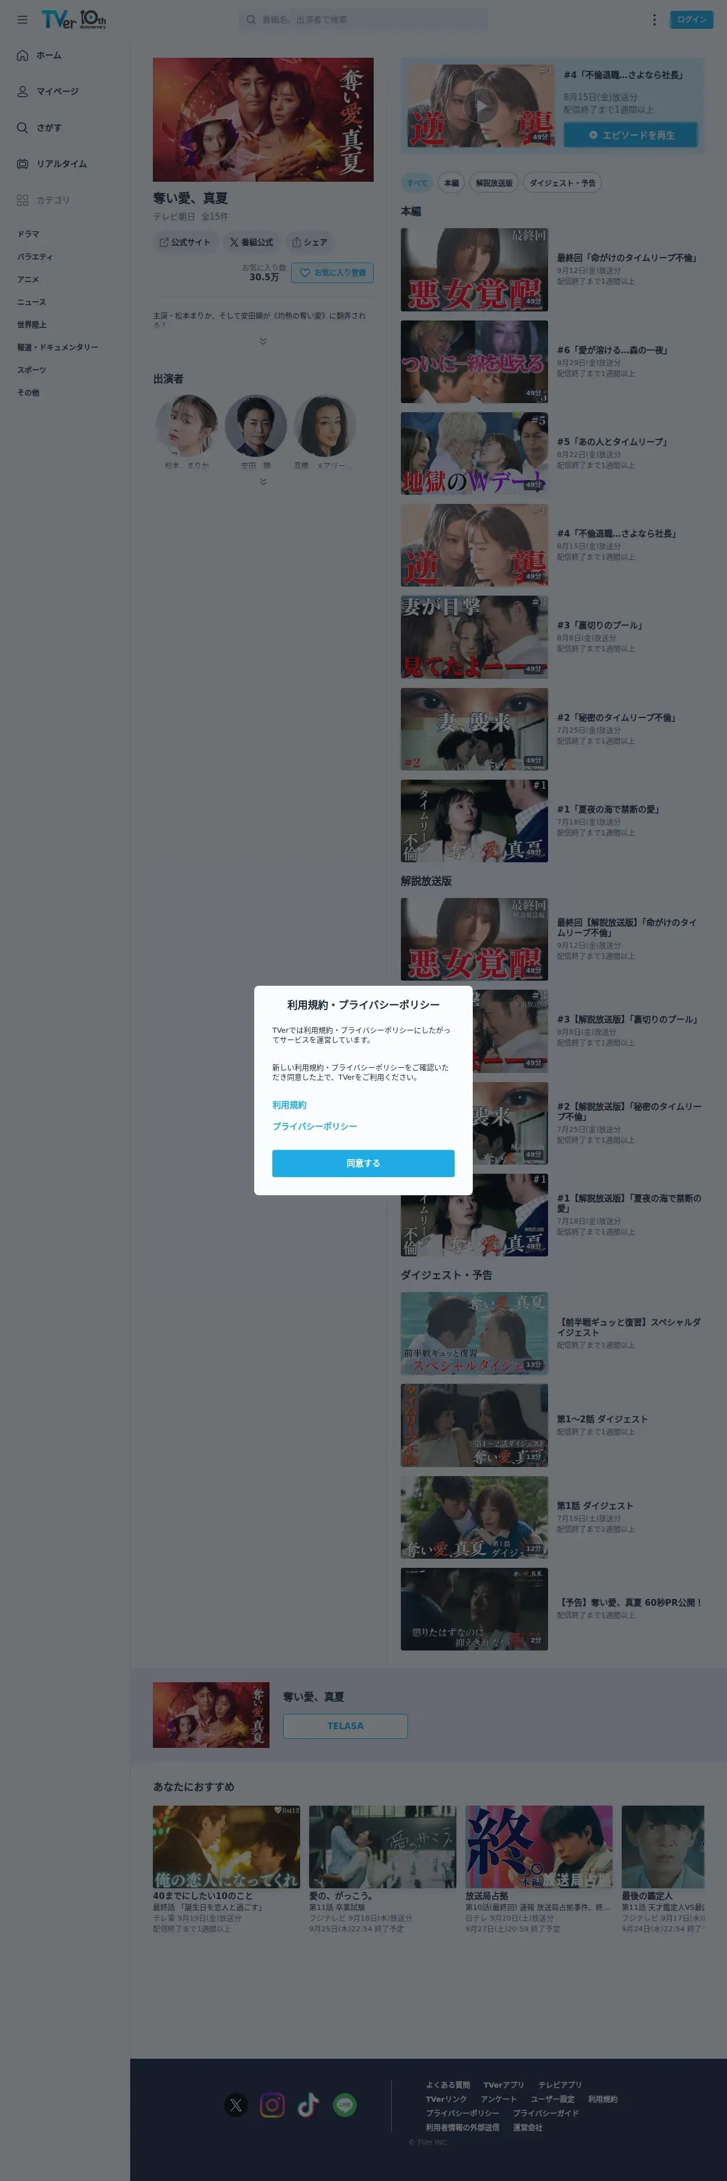Select the すべて filter tab
This screenshot has height=2181, width=727.
click(x=417, y=183)
